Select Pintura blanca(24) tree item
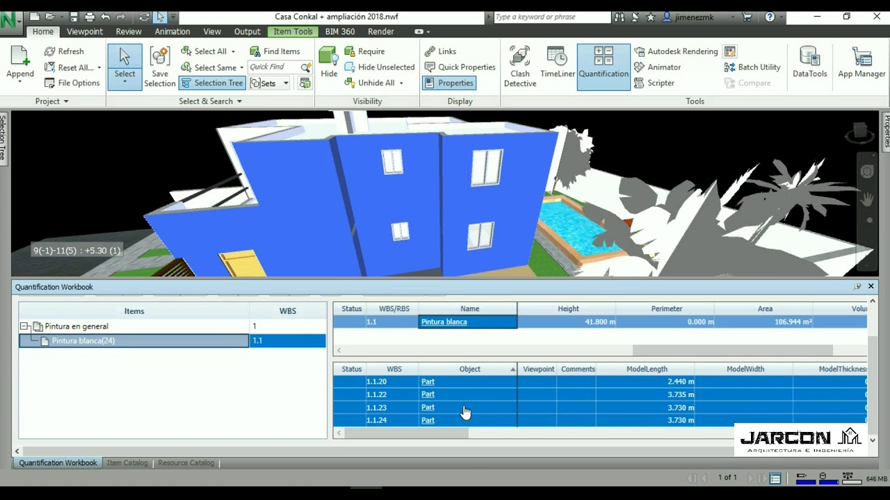Screen dimensions: 890x500 point(134,340)
